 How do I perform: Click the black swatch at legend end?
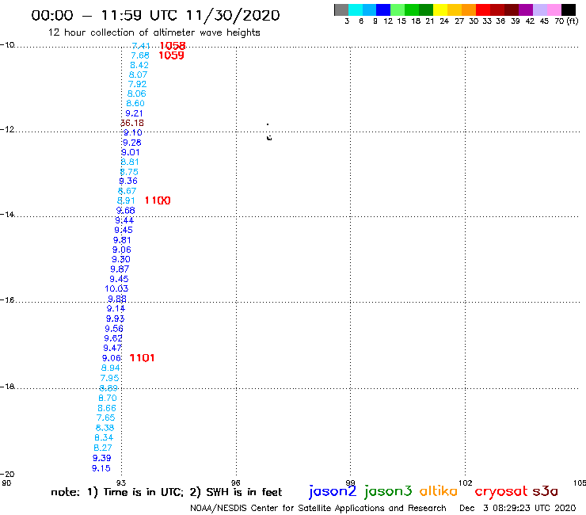click(x=569, y=10)
